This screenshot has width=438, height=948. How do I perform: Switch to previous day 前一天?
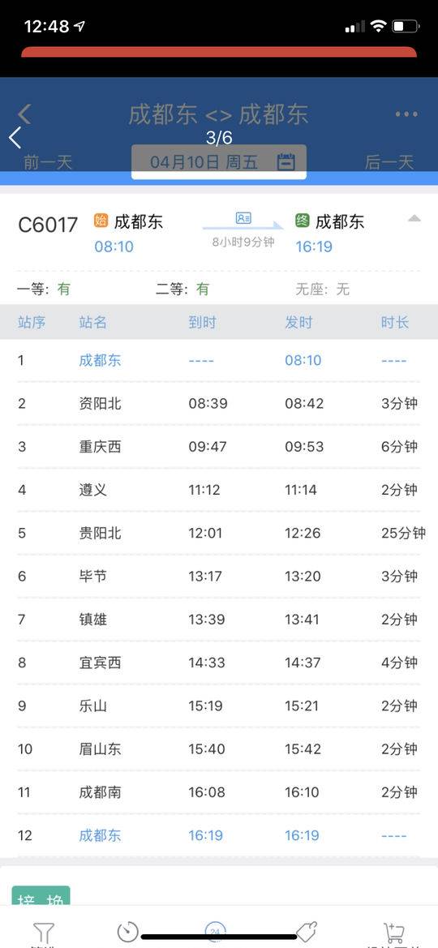[x=48, y=162]
